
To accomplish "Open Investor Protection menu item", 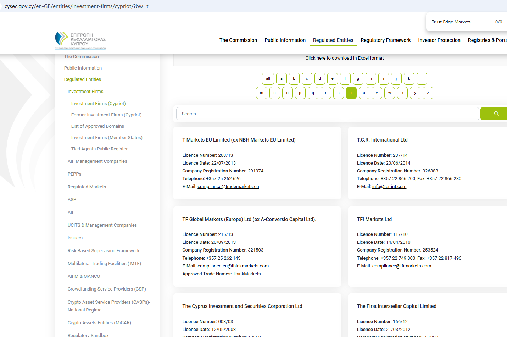I will pos(439,40).
